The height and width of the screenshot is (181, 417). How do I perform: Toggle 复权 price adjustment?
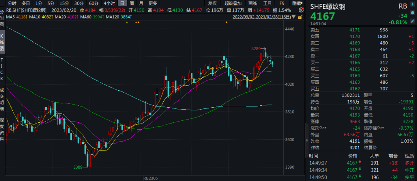(x=212, y=3)
